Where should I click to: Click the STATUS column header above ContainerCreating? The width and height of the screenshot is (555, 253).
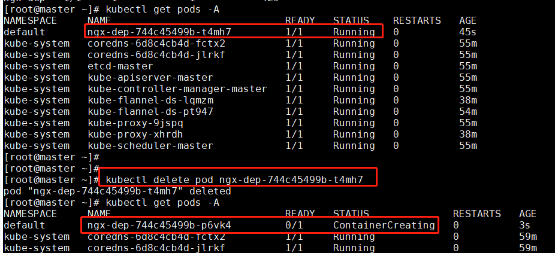[351, 214]
